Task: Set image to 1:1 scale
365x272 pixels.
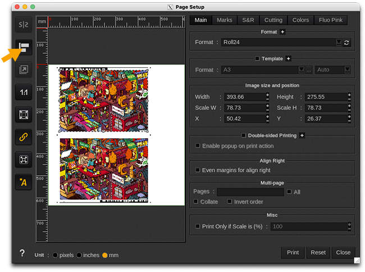Action: coord(24,92)
